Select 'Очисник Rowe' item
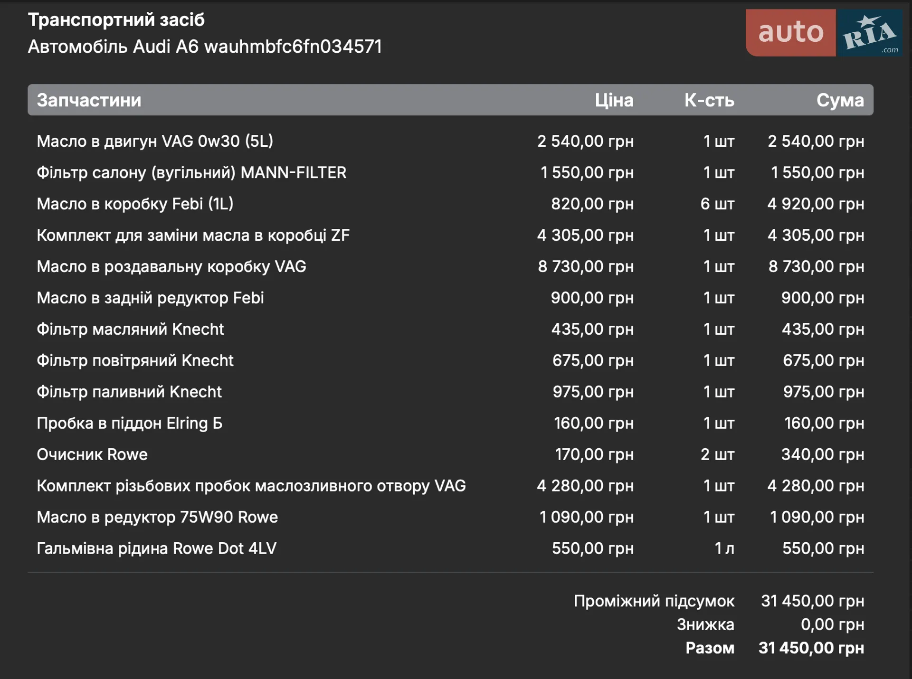The width and height of the screenshot is (912, 679). pos(92,454)
